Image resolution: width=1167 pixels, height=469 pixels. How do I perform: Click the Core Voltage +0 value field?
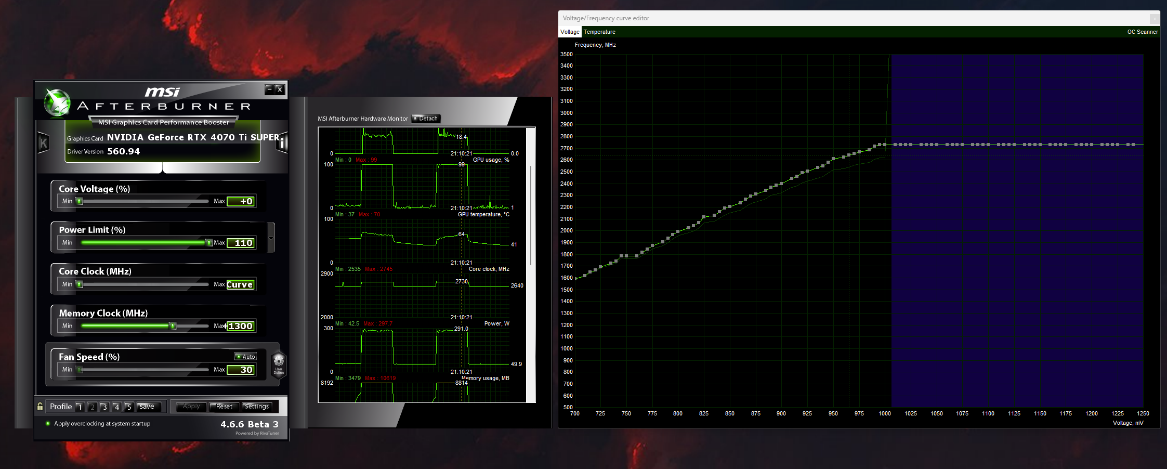coord(241,201)
